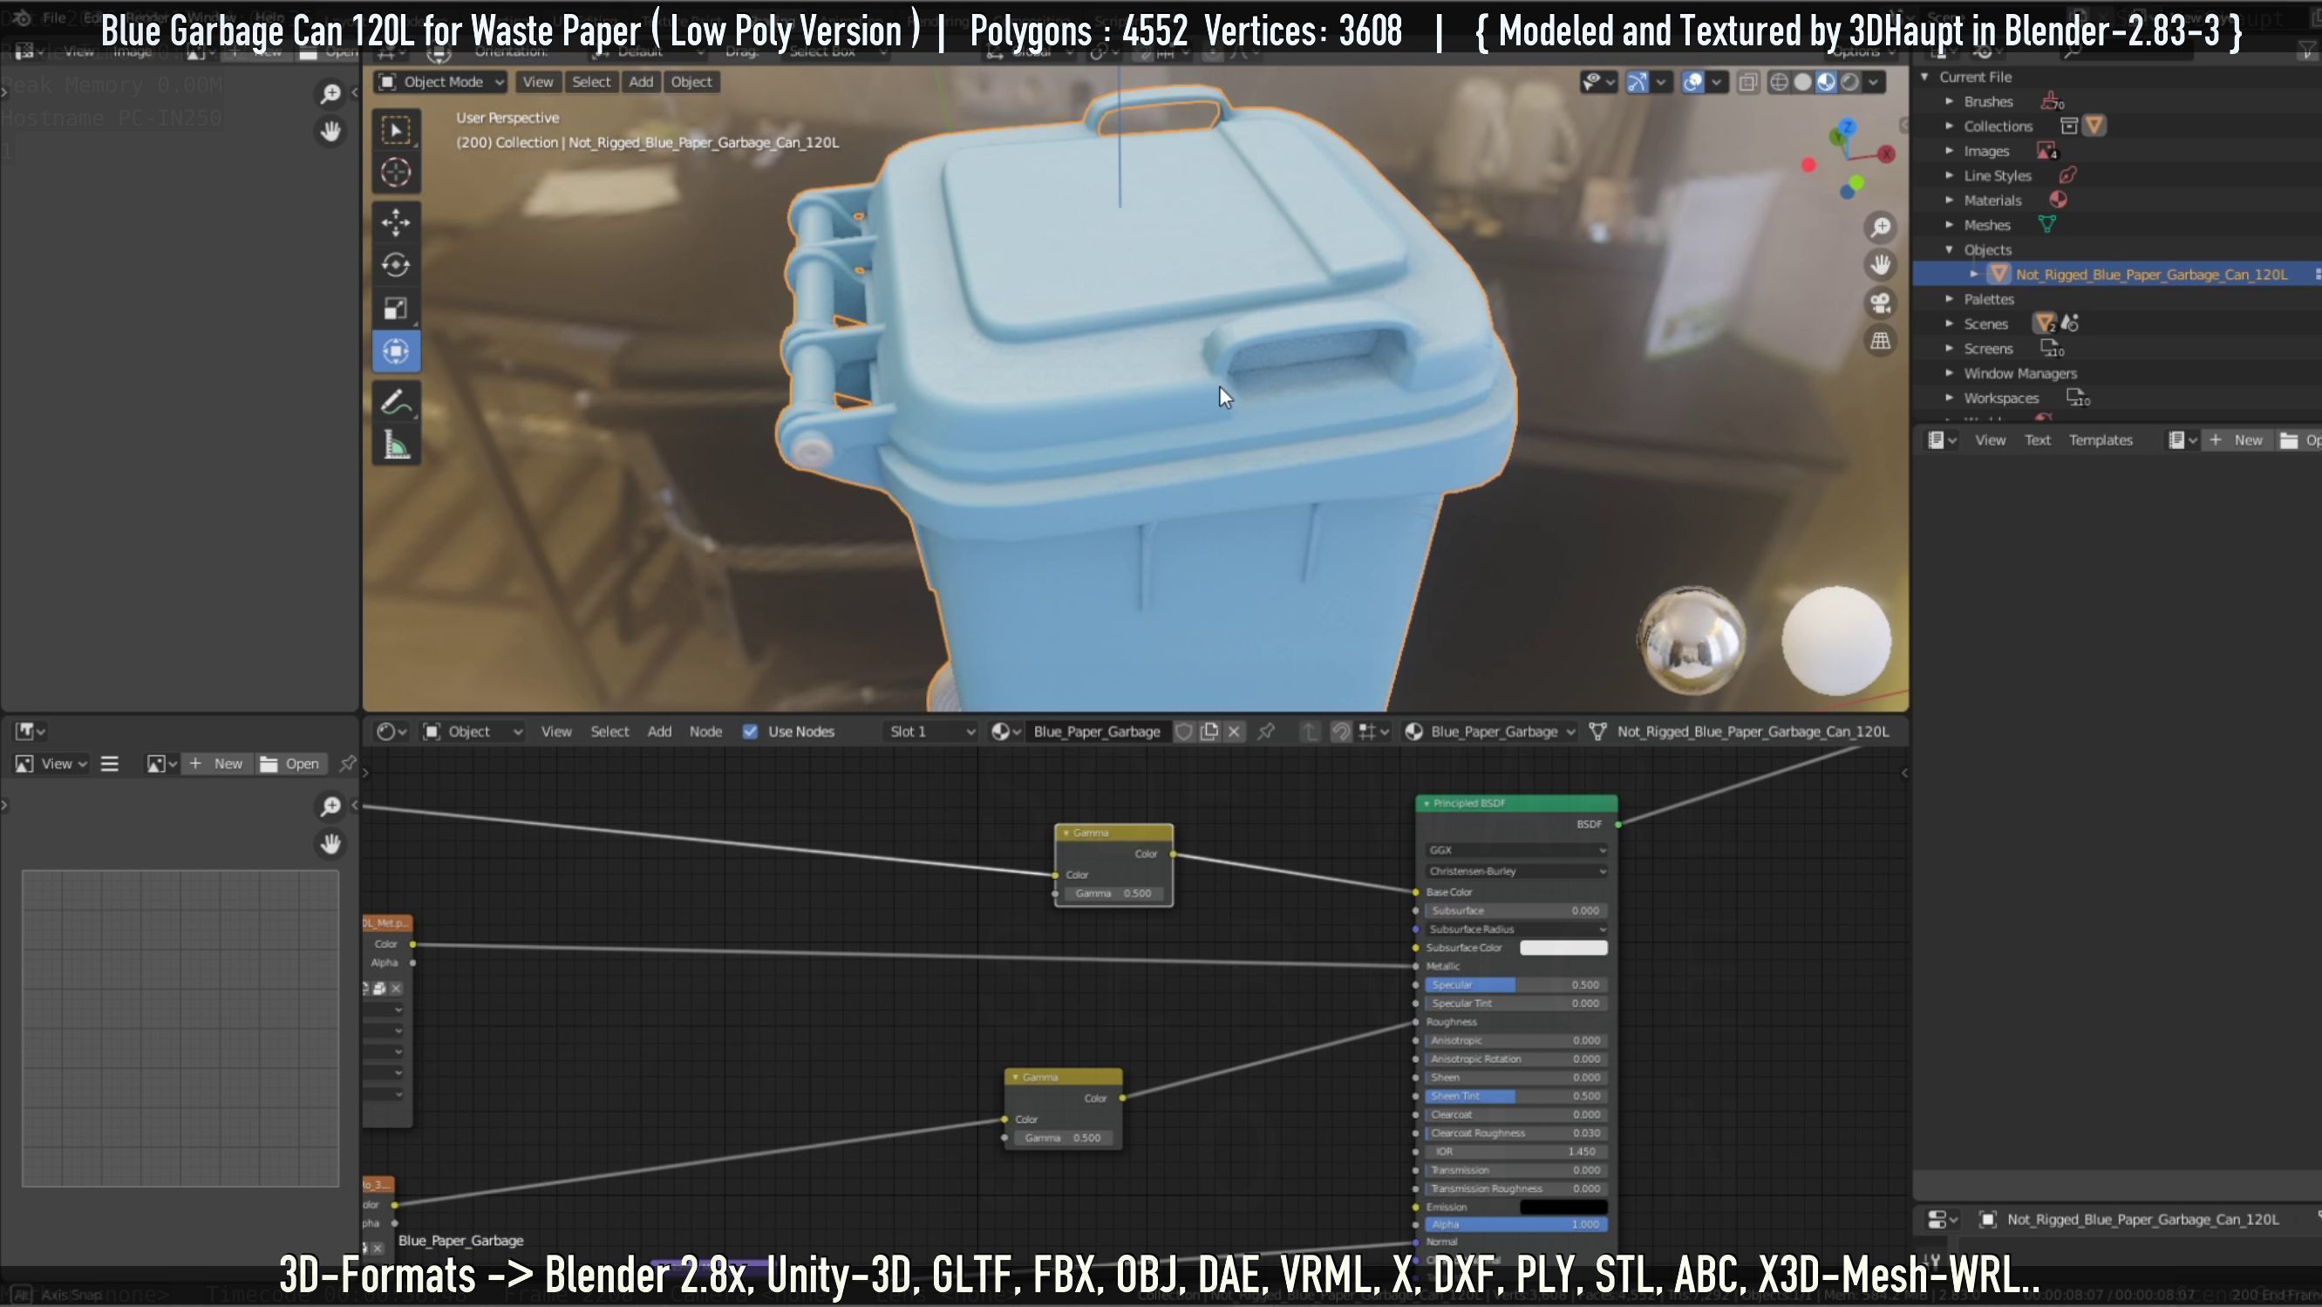Click the image editor pan hand icon
The image size is (2322, 1307).
point(330,844)
